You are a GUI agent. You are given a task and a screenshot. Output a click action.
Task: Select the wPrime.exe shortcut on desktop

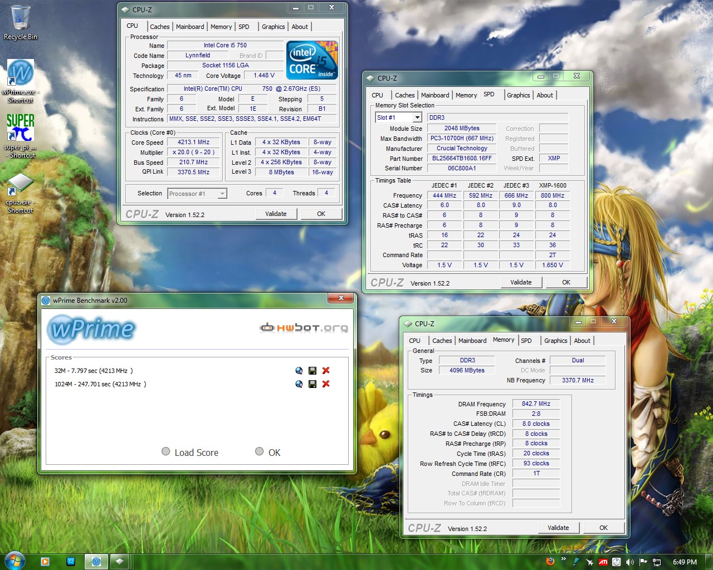[x=21, y=81]
